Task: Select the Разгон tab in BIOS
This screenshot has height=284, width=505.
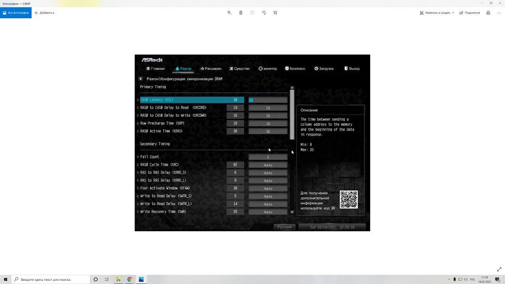Action: click(x=183, y=69)
